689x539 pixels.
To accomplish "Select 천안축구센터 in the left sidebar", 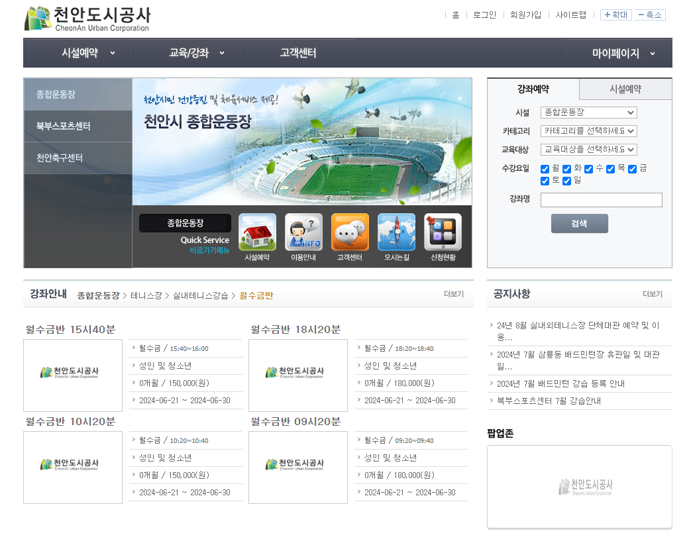I will (x=78, y=158).
